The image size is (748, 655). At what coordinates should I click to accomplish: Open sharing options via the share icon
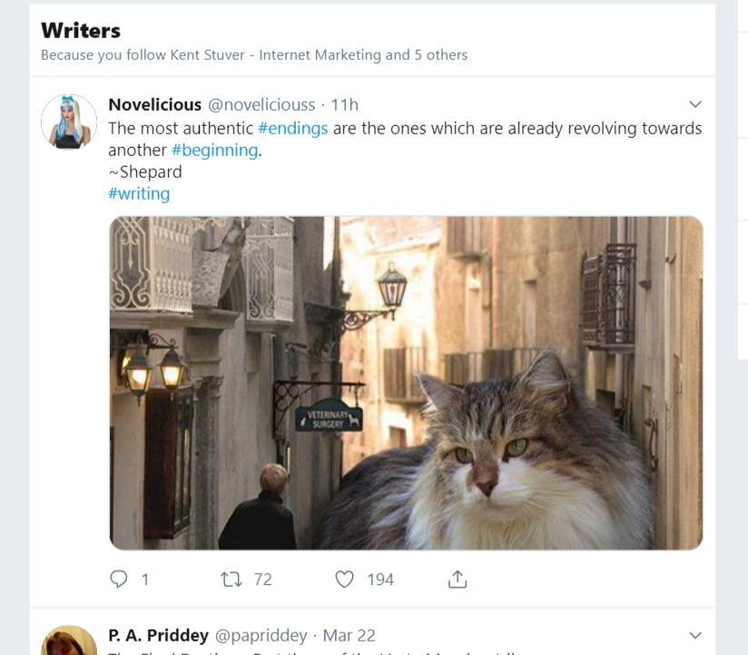(458, 578)
